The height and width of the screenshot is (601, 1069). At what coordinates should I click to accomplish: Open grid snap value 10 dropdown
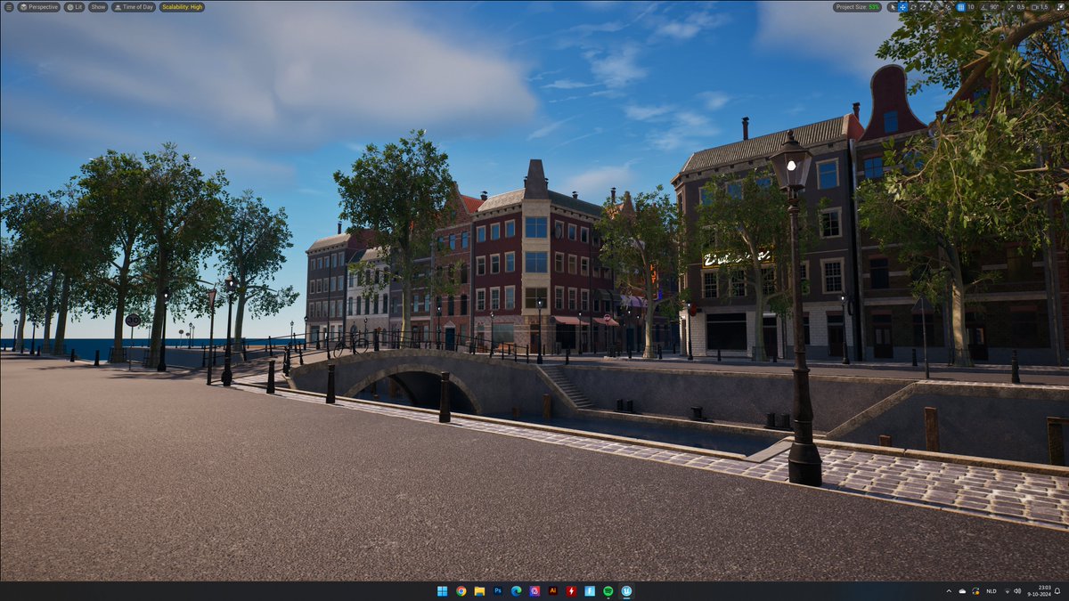coord(971,7)
